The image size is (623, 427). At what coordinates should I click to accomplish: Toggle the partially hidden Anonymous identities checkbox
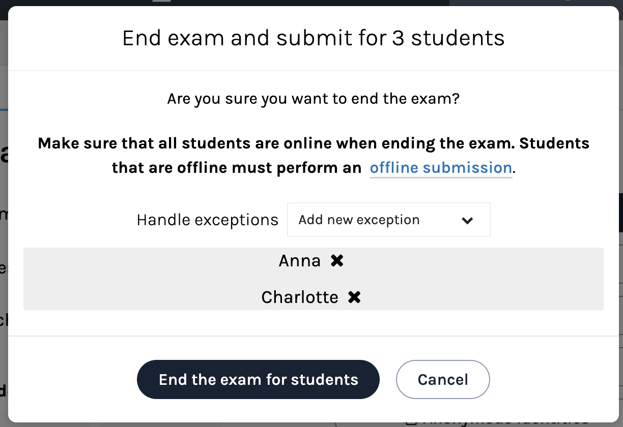point(410,423)
